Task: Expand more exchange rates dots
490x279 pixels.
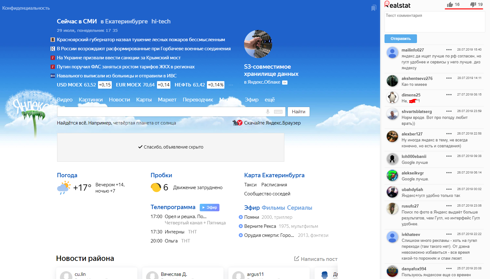Action: click(231, 85)
